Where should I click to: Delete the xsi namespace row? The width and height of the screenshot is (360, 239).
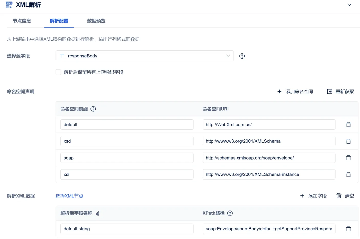[348, 174]
